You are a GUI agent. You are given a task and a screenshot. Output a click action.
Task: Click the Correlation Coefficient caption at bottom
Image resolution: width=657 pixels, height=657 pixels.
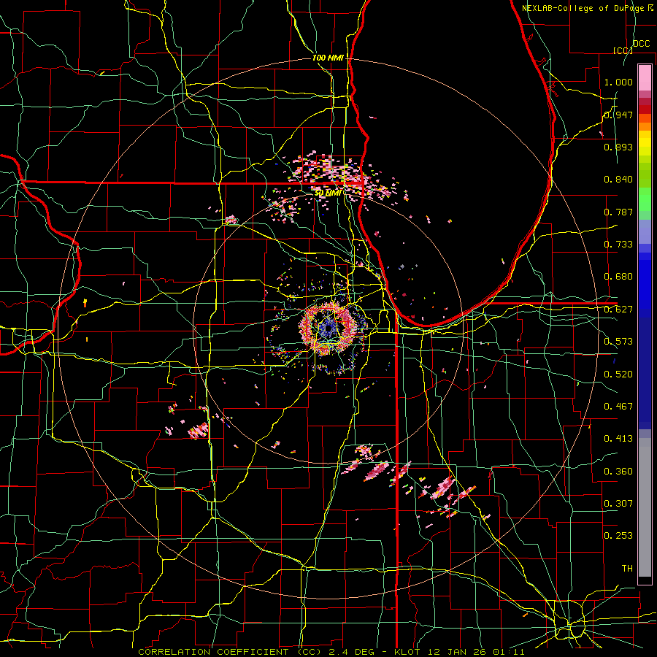coord(331,652)
